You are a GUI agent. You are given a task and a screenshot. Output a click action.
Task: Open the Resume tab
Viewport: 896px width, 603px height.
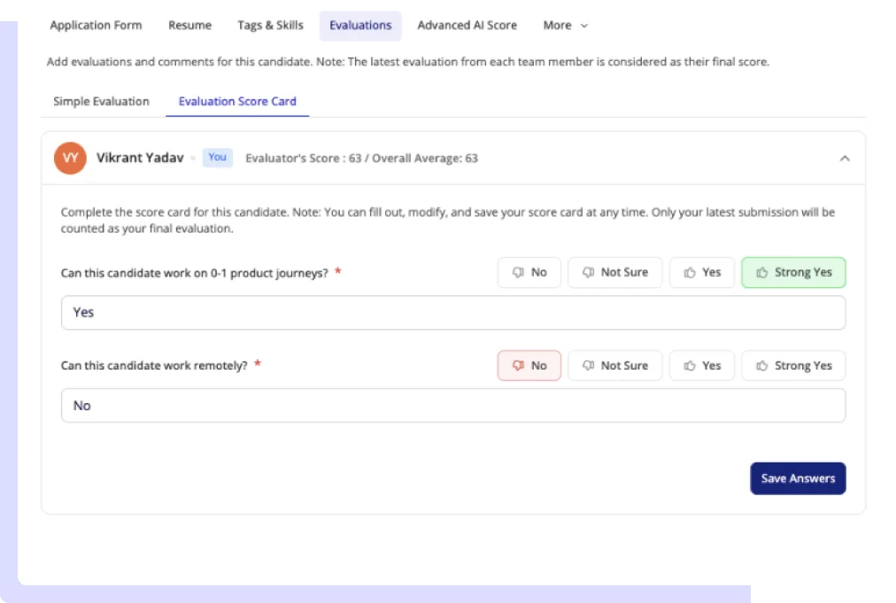pyautogui.click(x=189, y=26)
